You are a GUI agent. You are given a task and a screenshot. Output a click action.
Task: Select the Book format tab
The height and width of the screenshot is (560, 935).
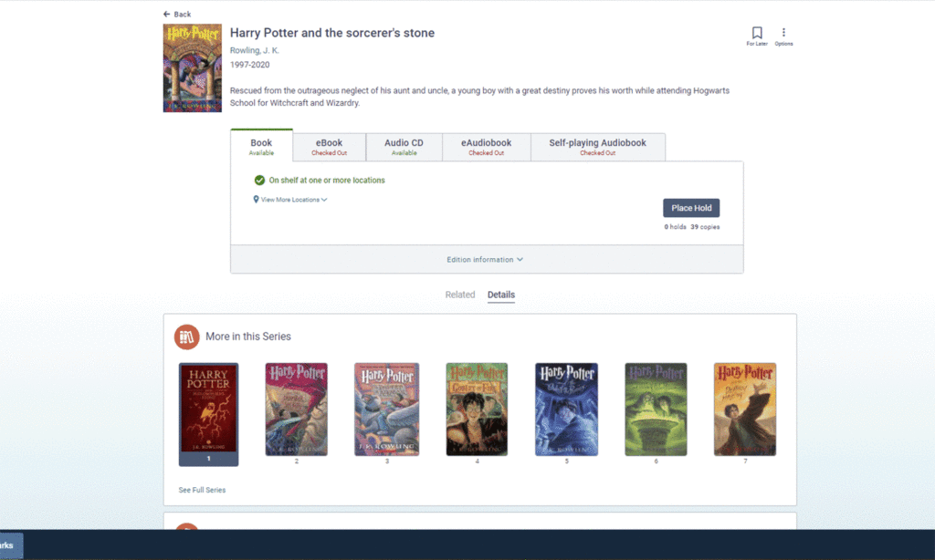point(261,146)
